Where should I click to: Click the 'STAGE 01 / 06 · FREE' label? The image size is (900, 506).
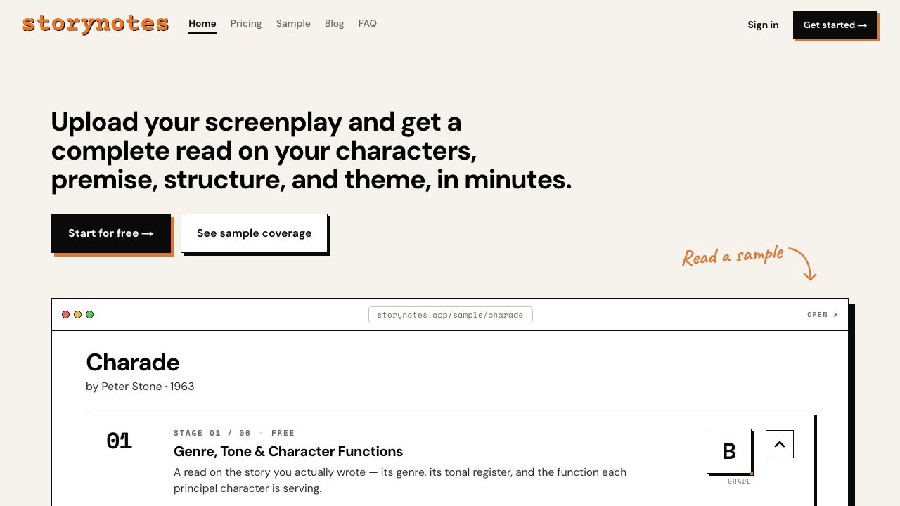click(x=234, y=433)
